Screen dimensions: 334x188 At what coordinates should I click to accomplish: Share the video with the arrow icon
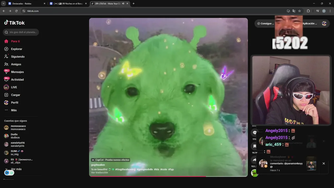(254, 160)
